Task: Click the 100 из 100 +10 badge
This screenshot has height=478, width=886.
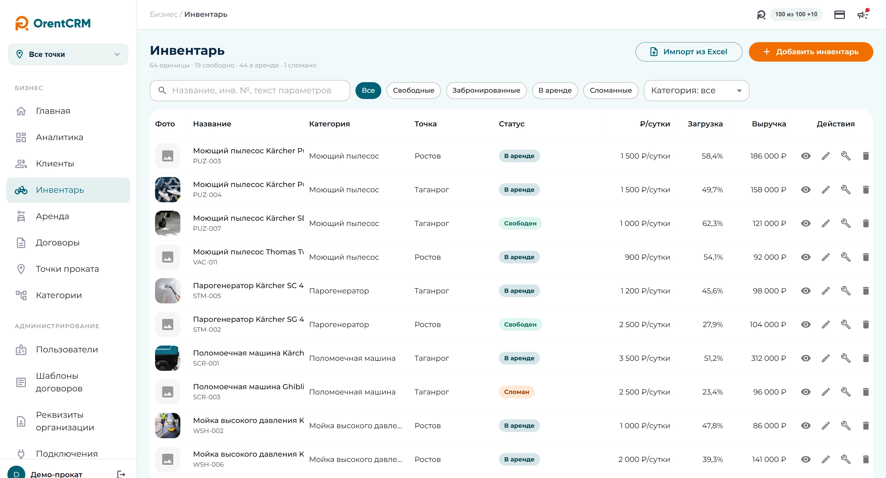Action: click(796, 14)
